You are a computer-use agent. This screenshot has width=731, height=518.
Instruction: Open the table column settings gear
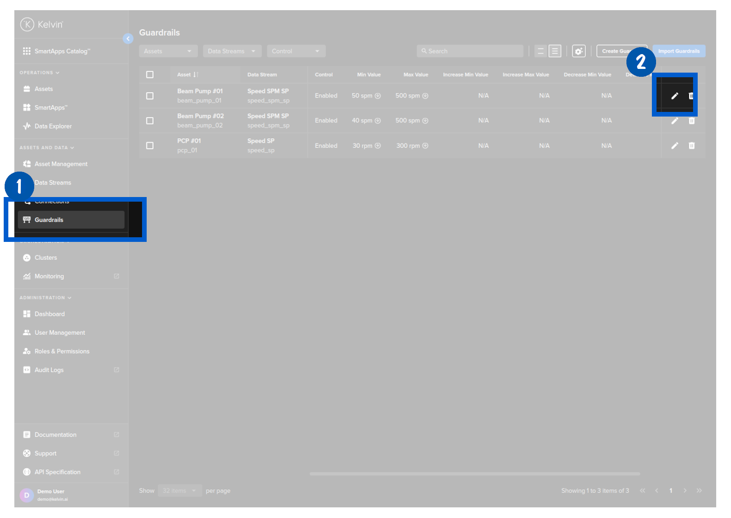pos(578,51)
